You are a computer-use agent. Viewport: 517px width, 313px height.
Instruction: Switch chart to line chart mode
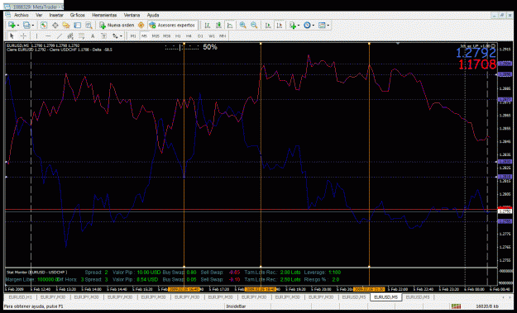click(230, 26)
